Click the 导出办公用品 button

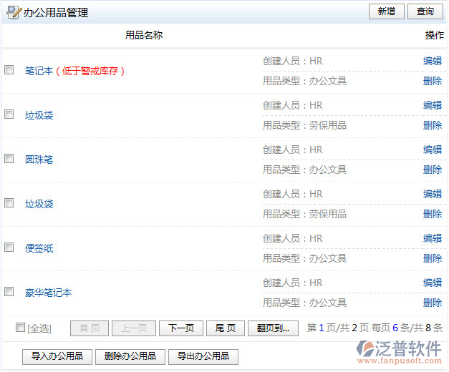coord(203,356)
